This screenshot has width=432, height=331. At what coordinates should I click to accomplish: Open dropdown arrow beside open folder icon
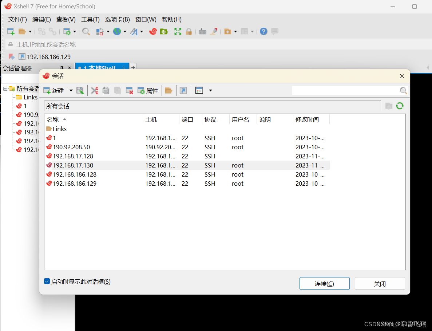[x=30, y=32]
